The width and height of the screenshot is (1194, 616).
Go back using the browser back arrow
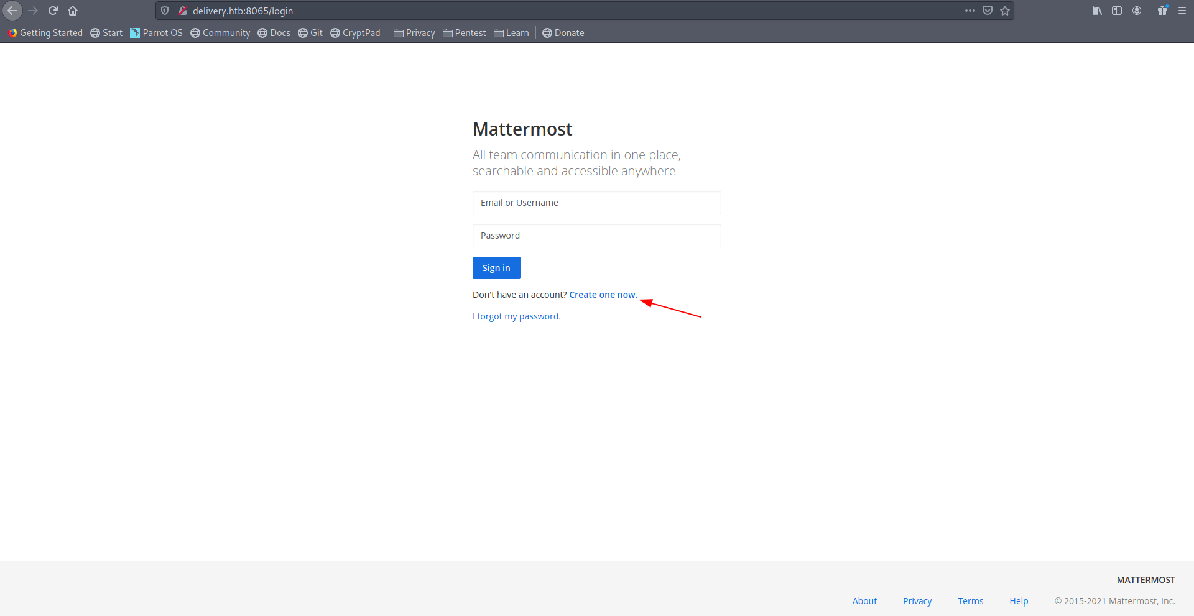(x=12, y=11)
